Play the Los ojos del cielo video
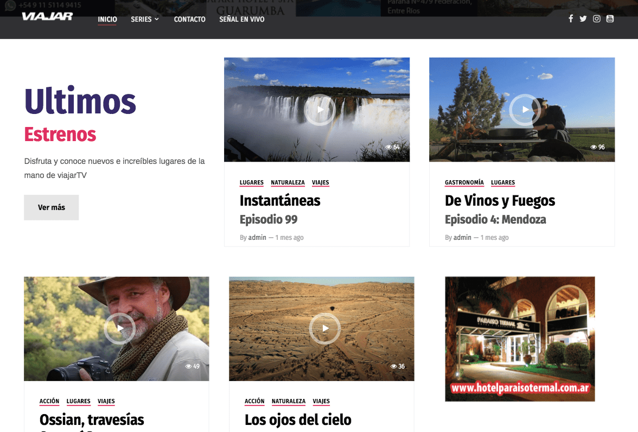Screen dimensions: 638x432 click(x=324, y=328)
